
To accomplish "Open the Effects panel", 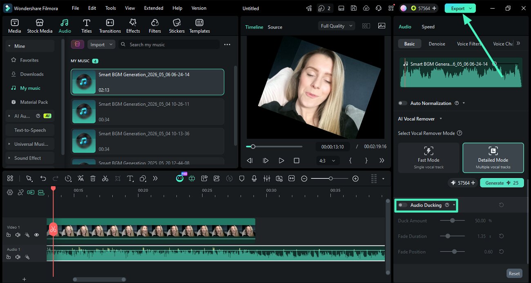I will point(133,26).
